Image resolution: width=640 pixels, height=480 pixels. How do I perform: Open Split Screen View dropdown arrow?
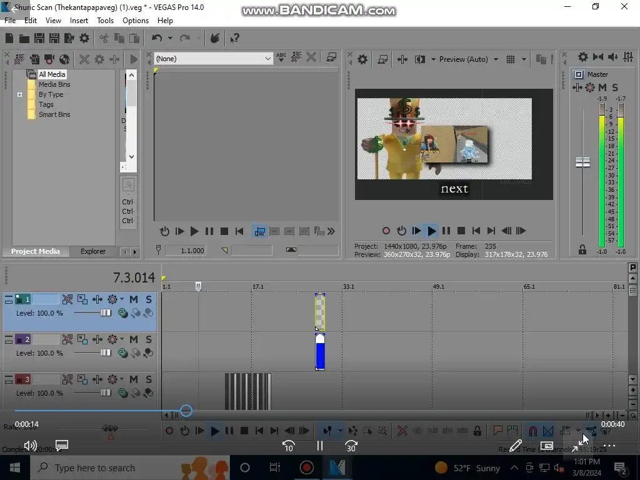(x=433, y=59)
